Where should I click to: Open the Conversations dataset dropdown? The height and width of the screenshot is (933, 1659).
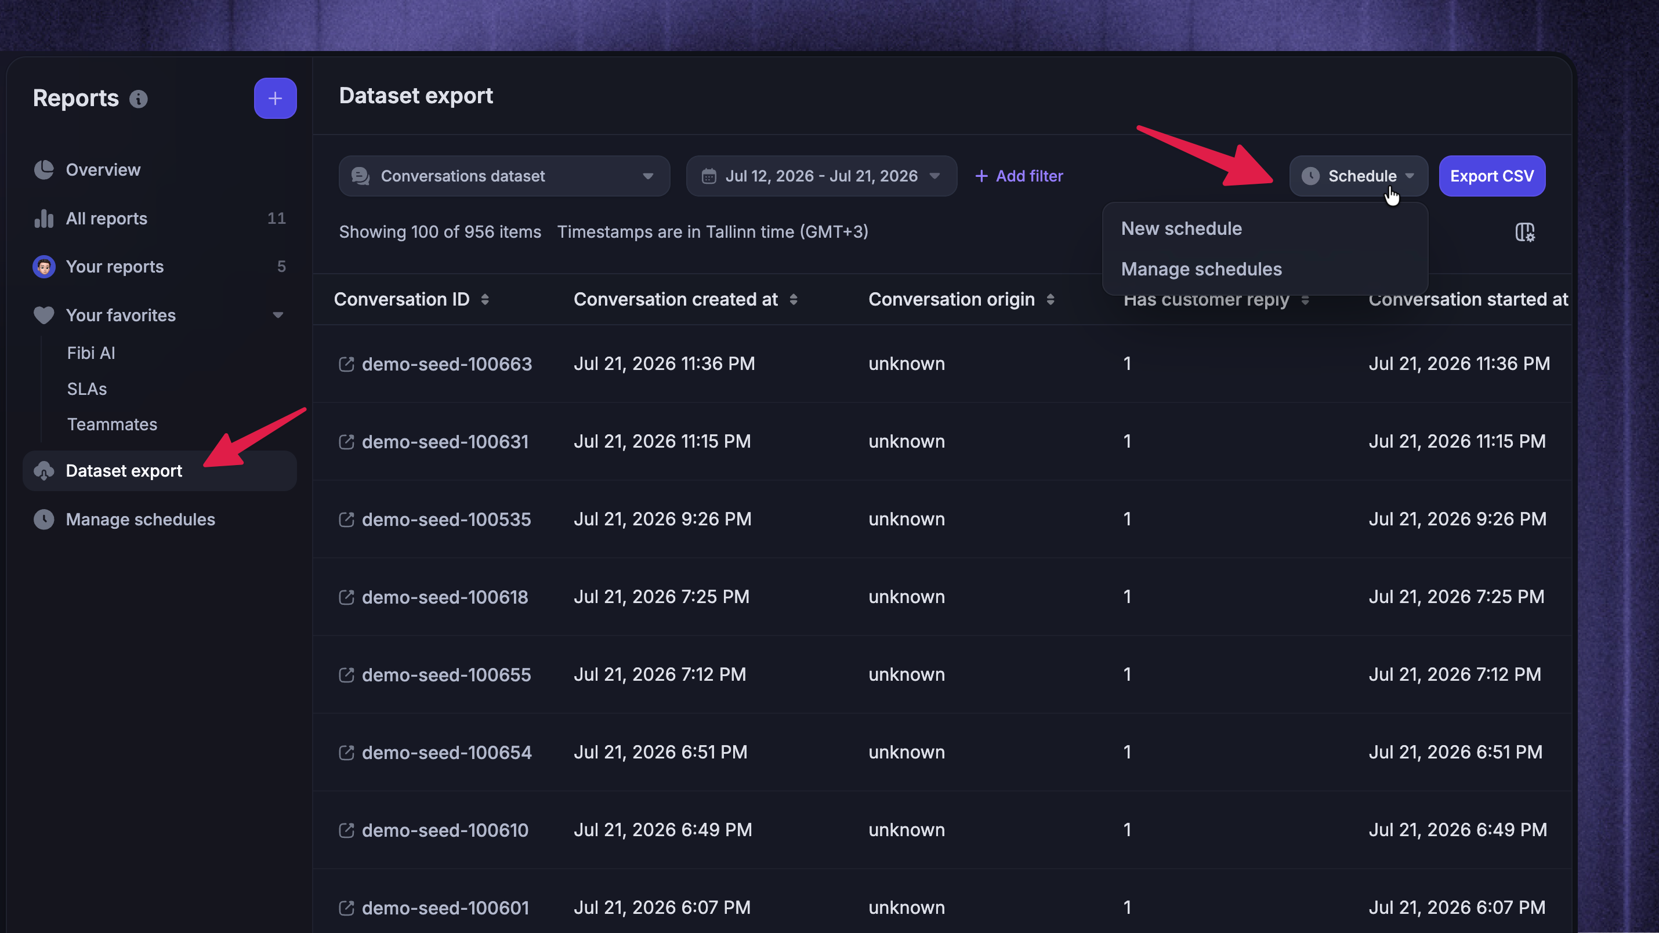(x=504, y=176)
